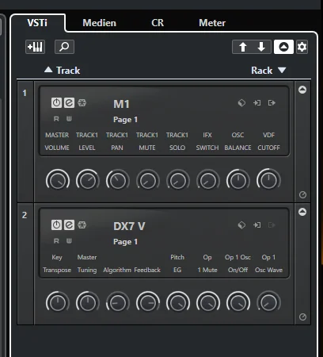The width and height of the screenshot is (323, 357).
Task: Click the down arrow to select next instrument
Action: tap(261, 47)
